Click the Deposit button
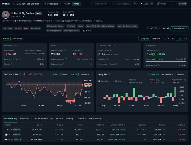Screen dimensions: 191x145 183,4
